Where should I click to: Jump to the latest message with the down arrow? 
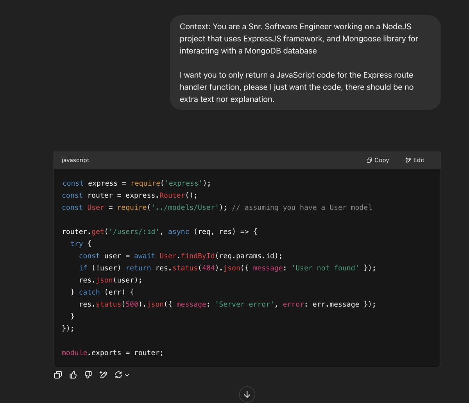(247, 394)
